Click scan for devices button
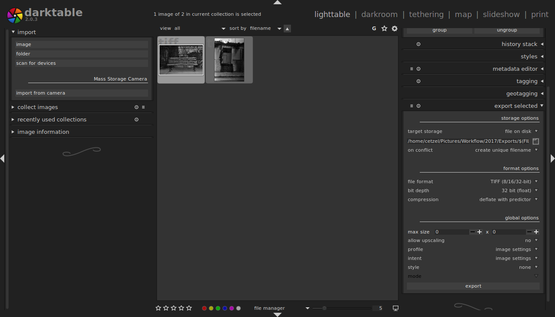Image resolution: width=555 pixels, height=317 pixels. pyautogui.click(x=81, y=63)
